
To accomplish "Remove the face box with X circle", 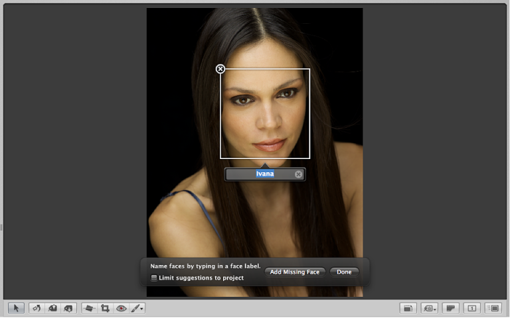I will point(220,69).
